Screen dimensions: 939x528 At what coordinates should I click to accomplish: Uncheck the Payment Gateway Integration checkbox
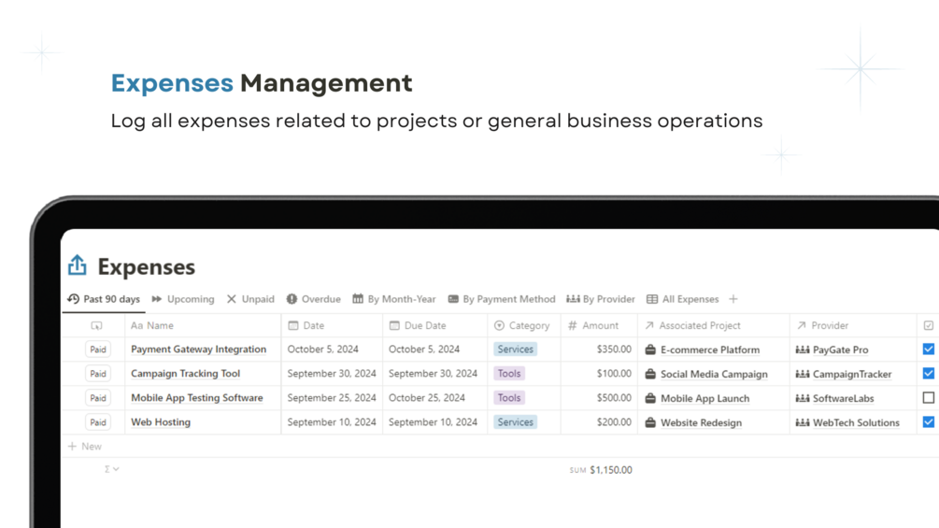928,349
